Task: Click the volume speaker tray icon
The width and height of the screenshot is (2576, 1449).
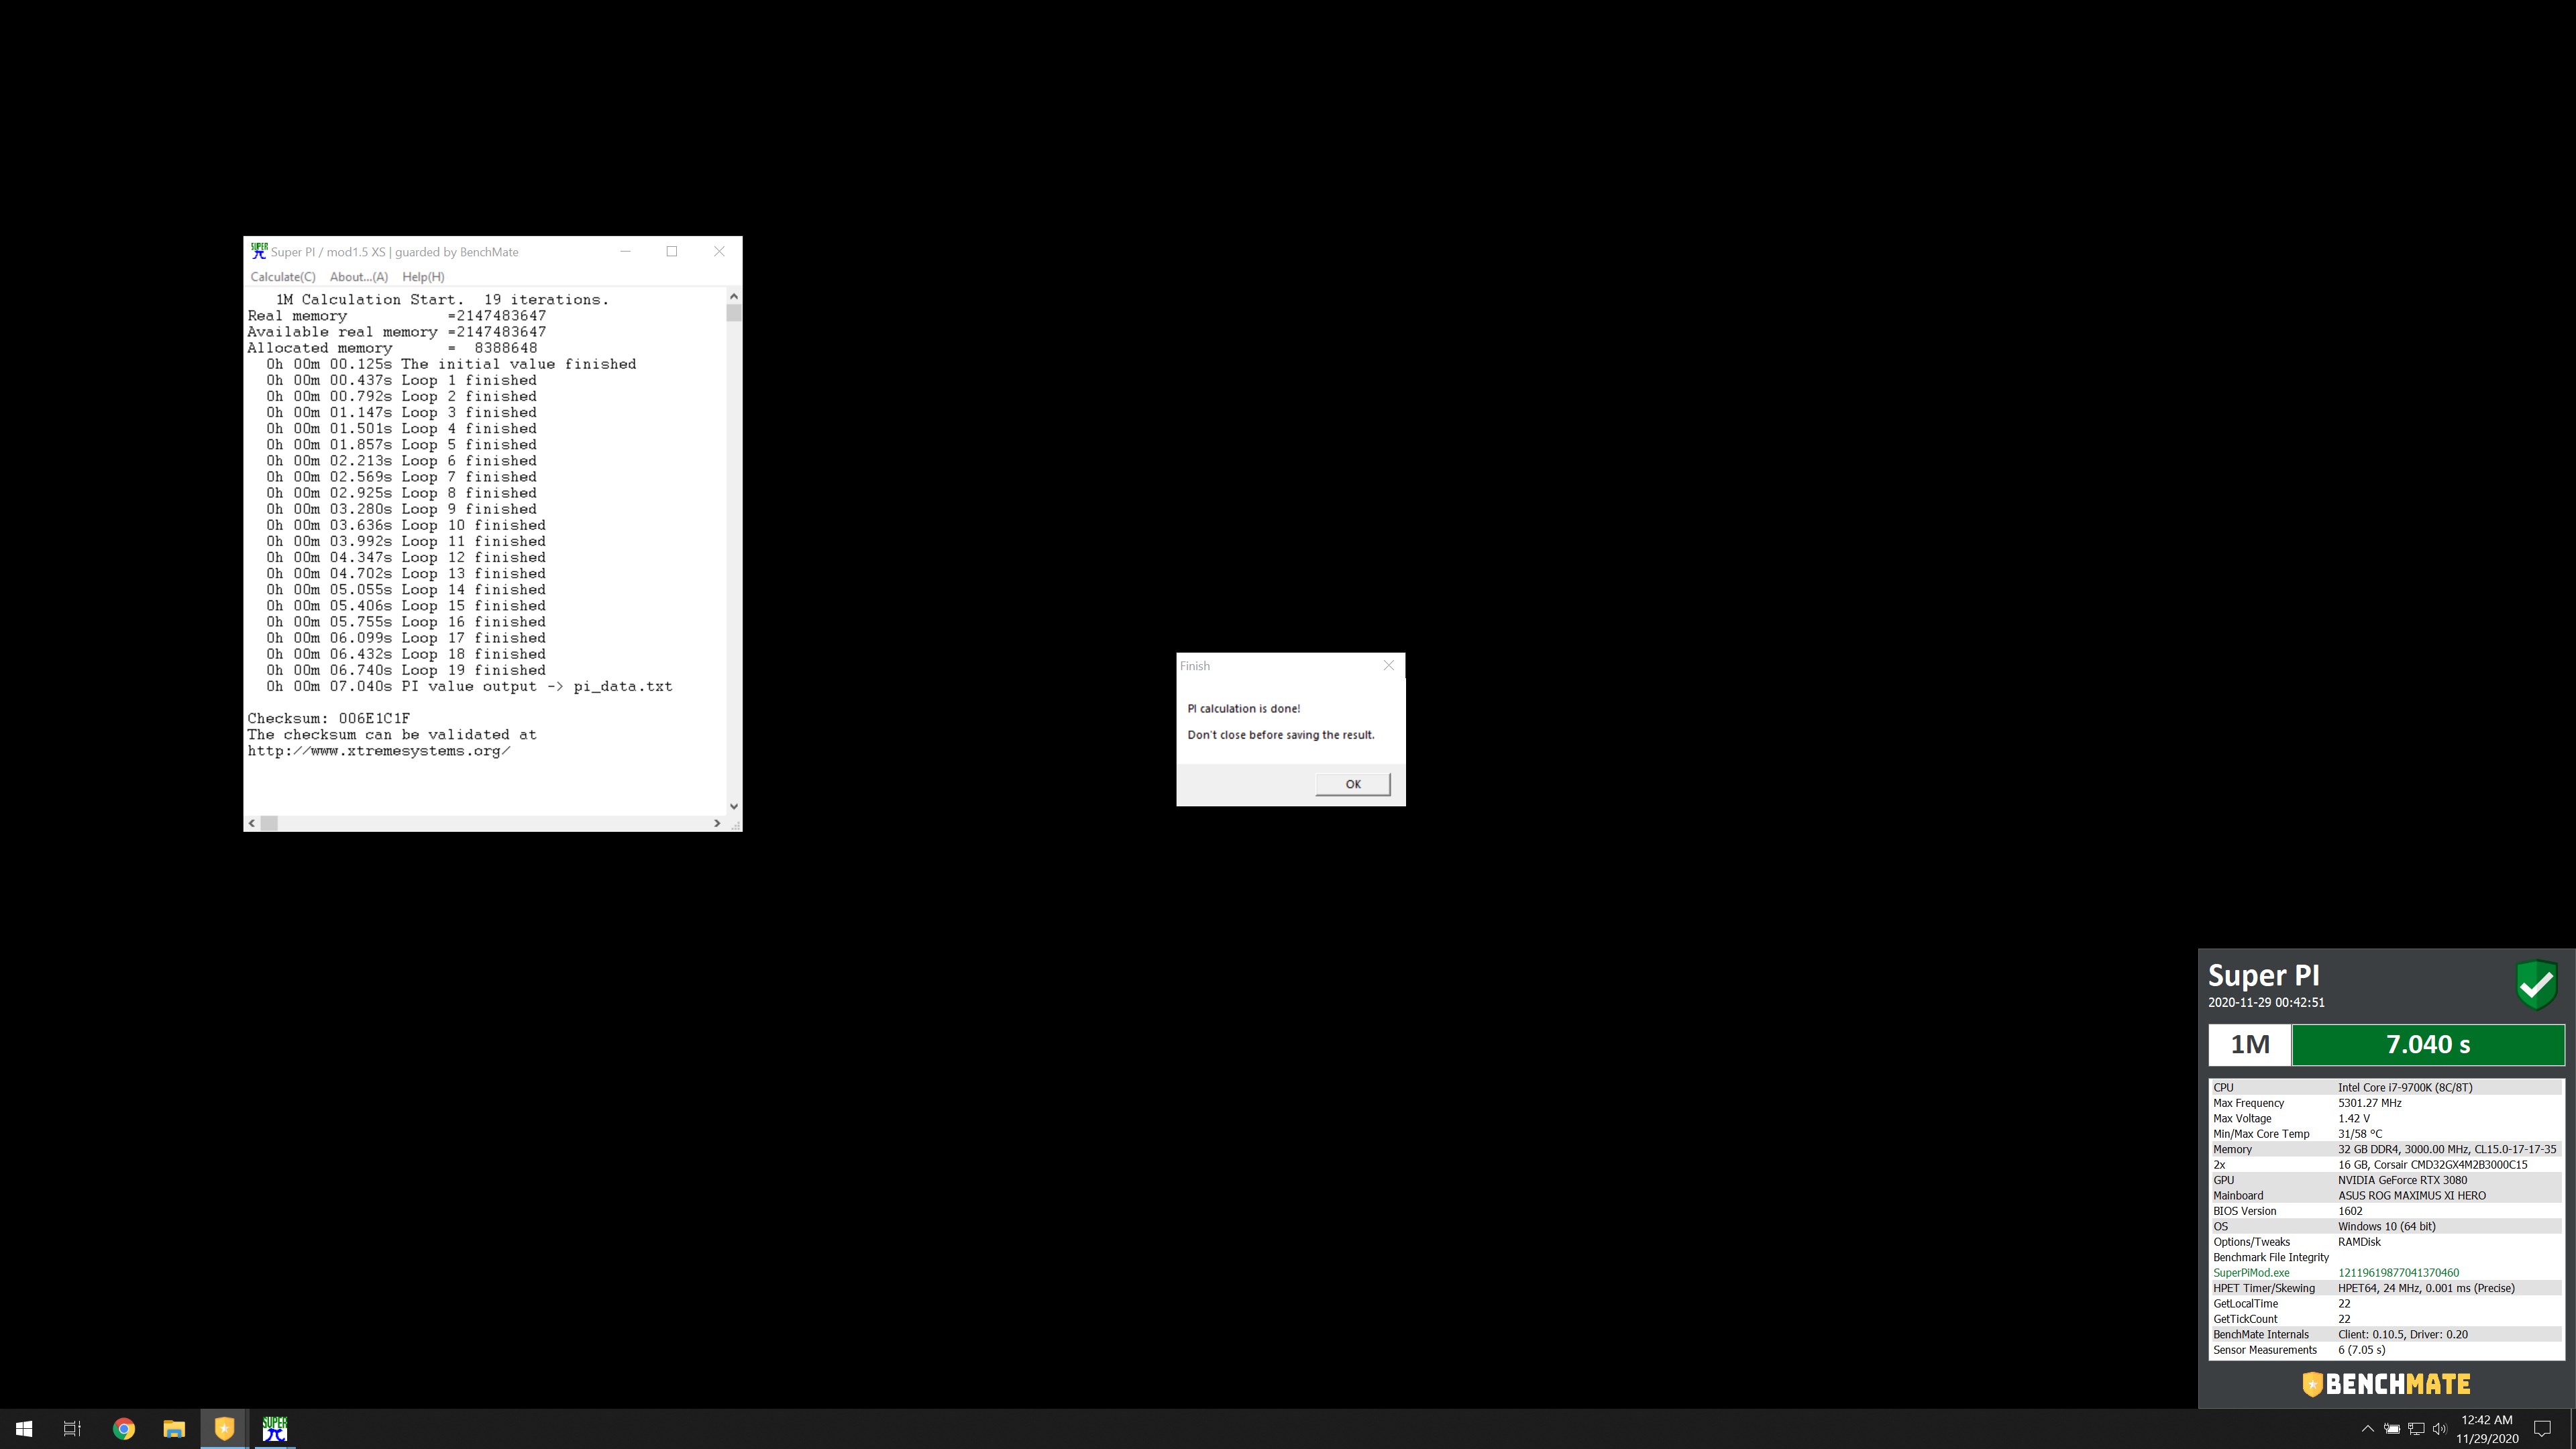Action: pyautogui.click(x=2440, y=1429)
